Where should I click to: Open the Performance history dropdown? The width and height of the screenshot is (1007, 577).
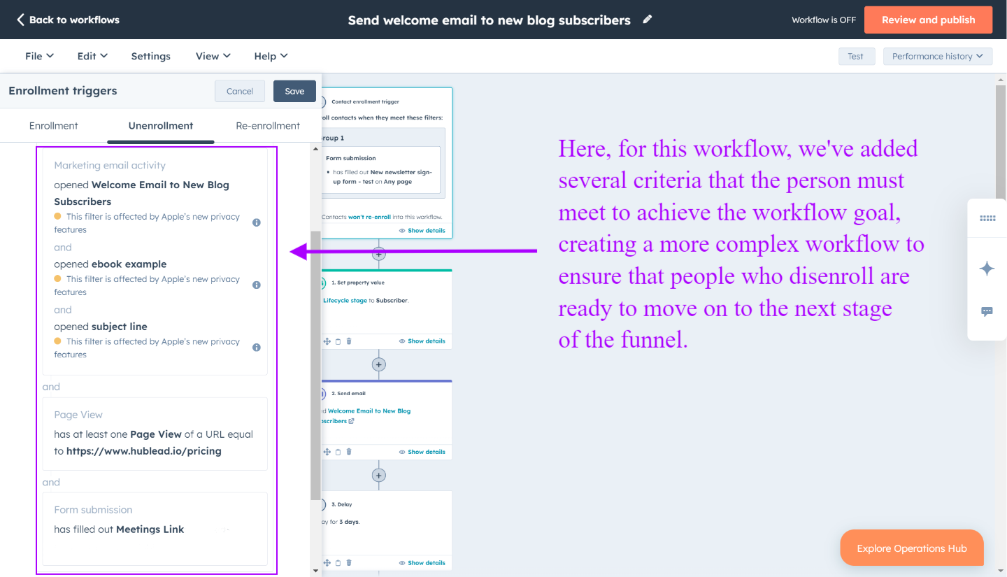[x=938, y=56]
